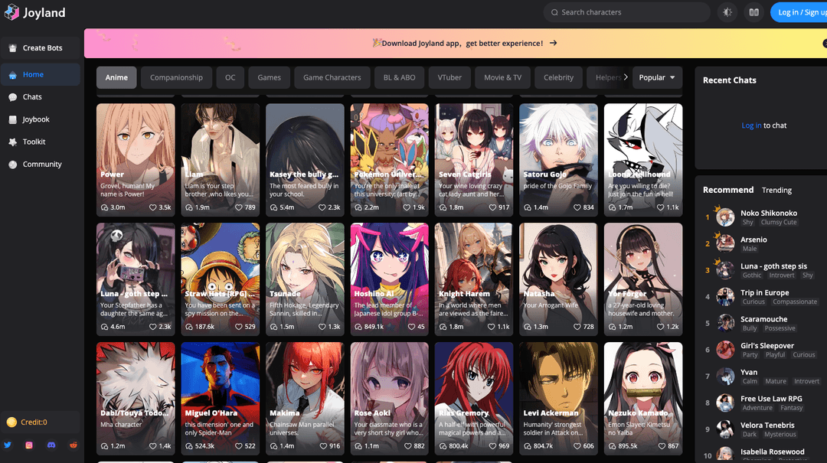Select the Movie & TV category tab
Screen dimensions: 827x463
coord(502,77)
